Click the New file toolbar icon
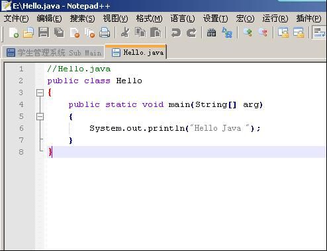Viewport: 327px width, 251px height. 13,33
